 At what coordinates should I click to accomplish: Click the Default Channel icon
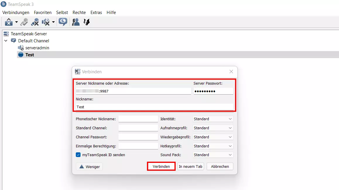tap(13, 41)
